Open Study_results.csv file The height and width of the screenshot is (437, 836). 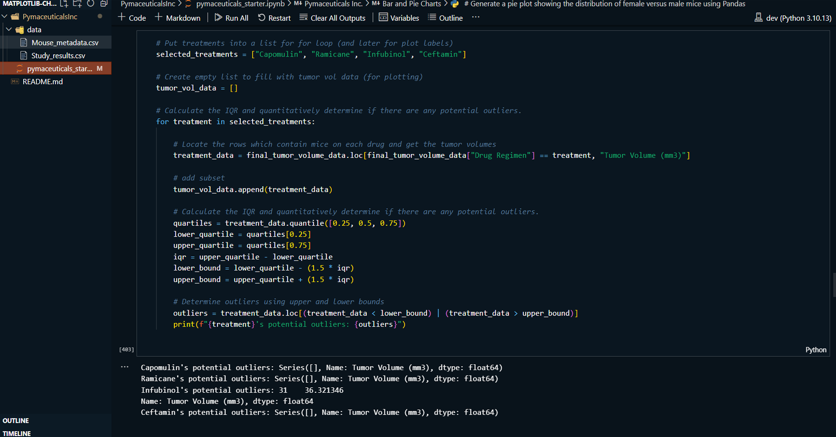click(x=58, y=56)
